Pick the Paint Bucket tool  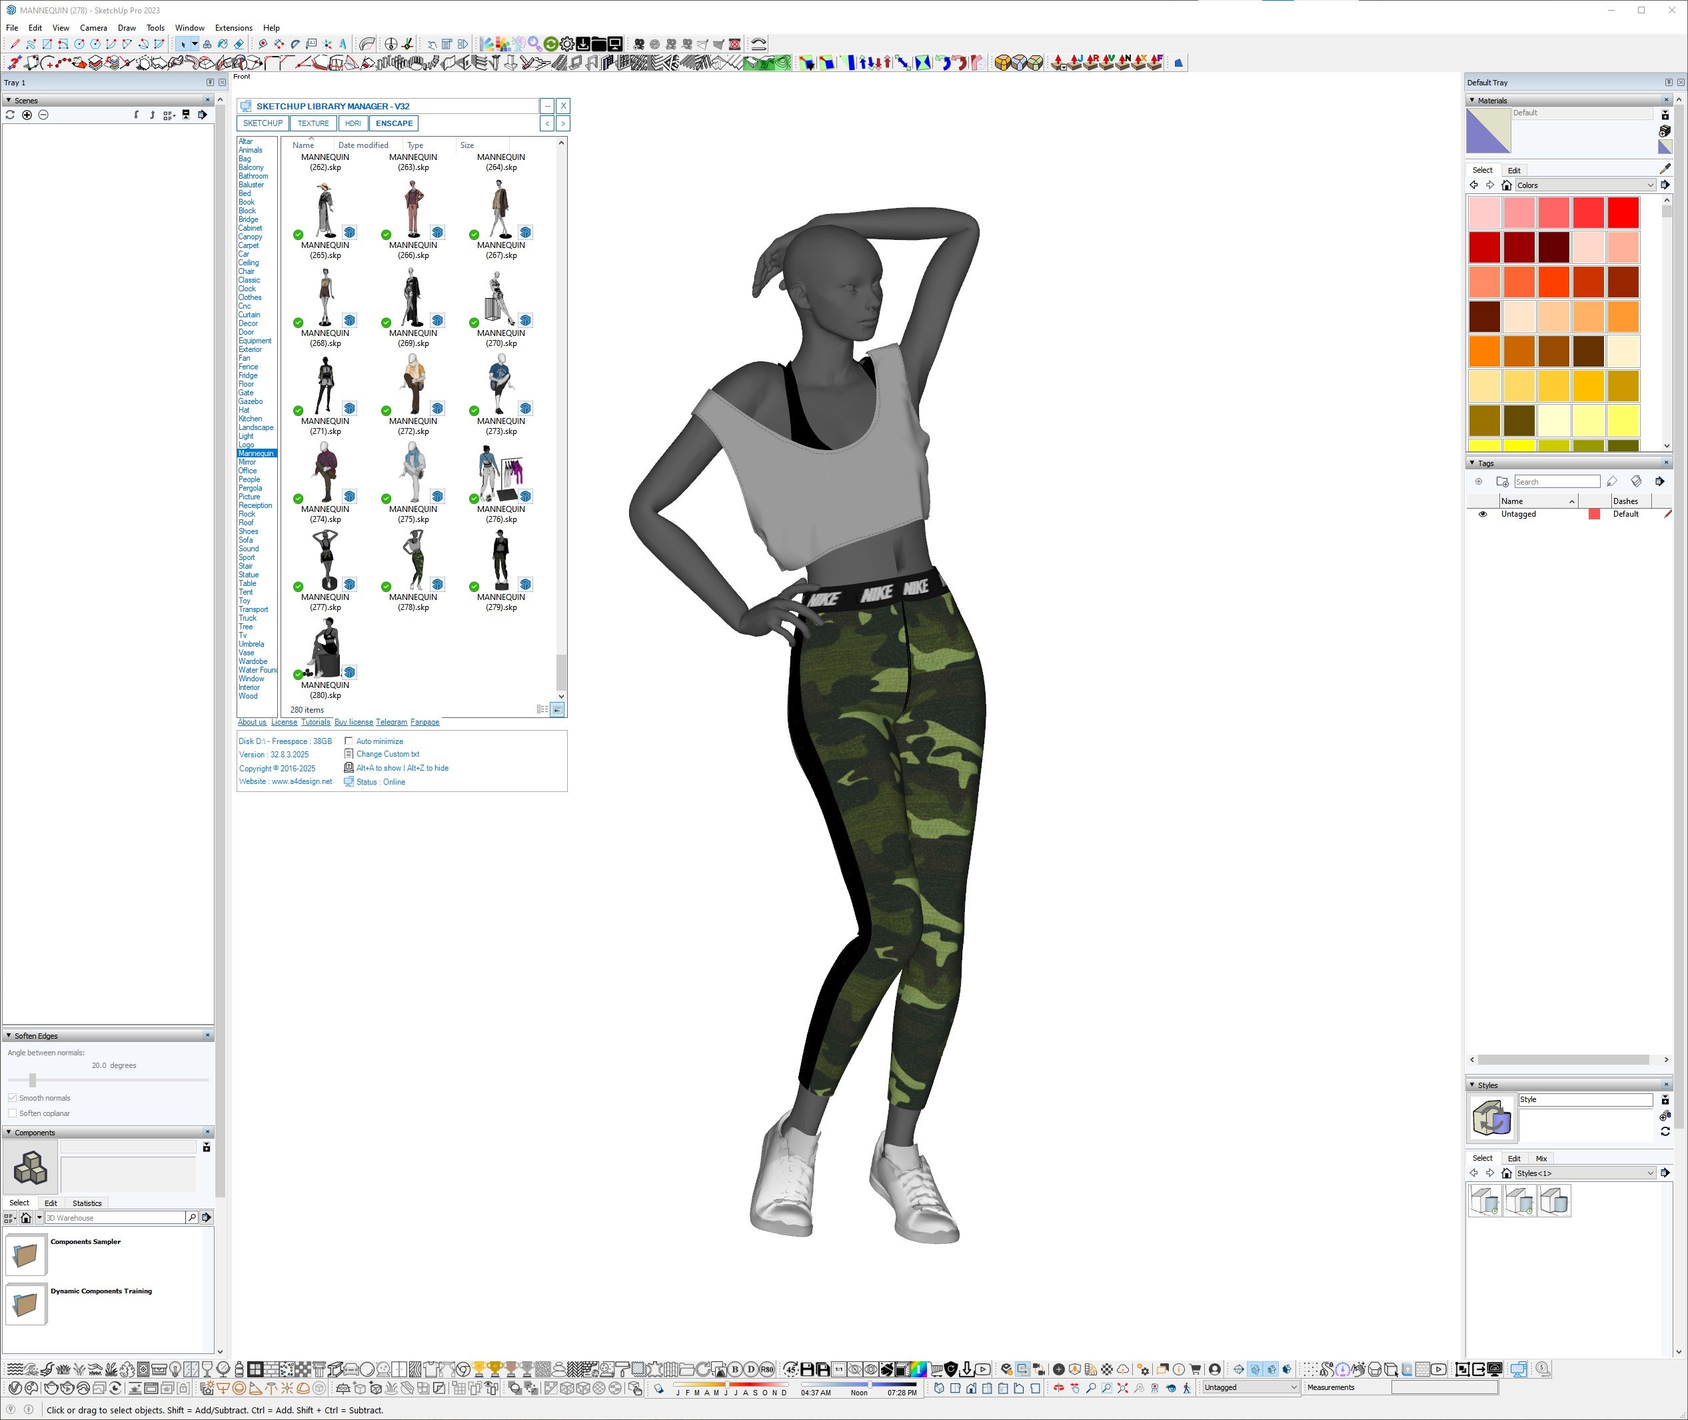click(223, 44)
